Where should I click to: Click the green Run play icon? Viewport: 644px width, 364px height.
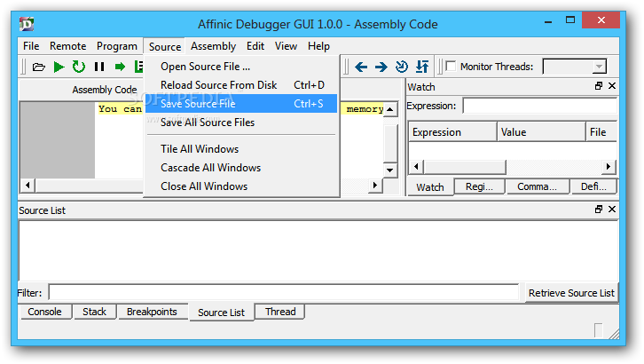pos(59,67)
